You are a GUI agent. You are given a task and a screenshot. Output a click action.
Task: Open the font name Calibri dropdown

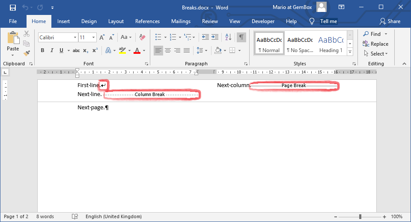pyautogui.click(x=75, y=38)
